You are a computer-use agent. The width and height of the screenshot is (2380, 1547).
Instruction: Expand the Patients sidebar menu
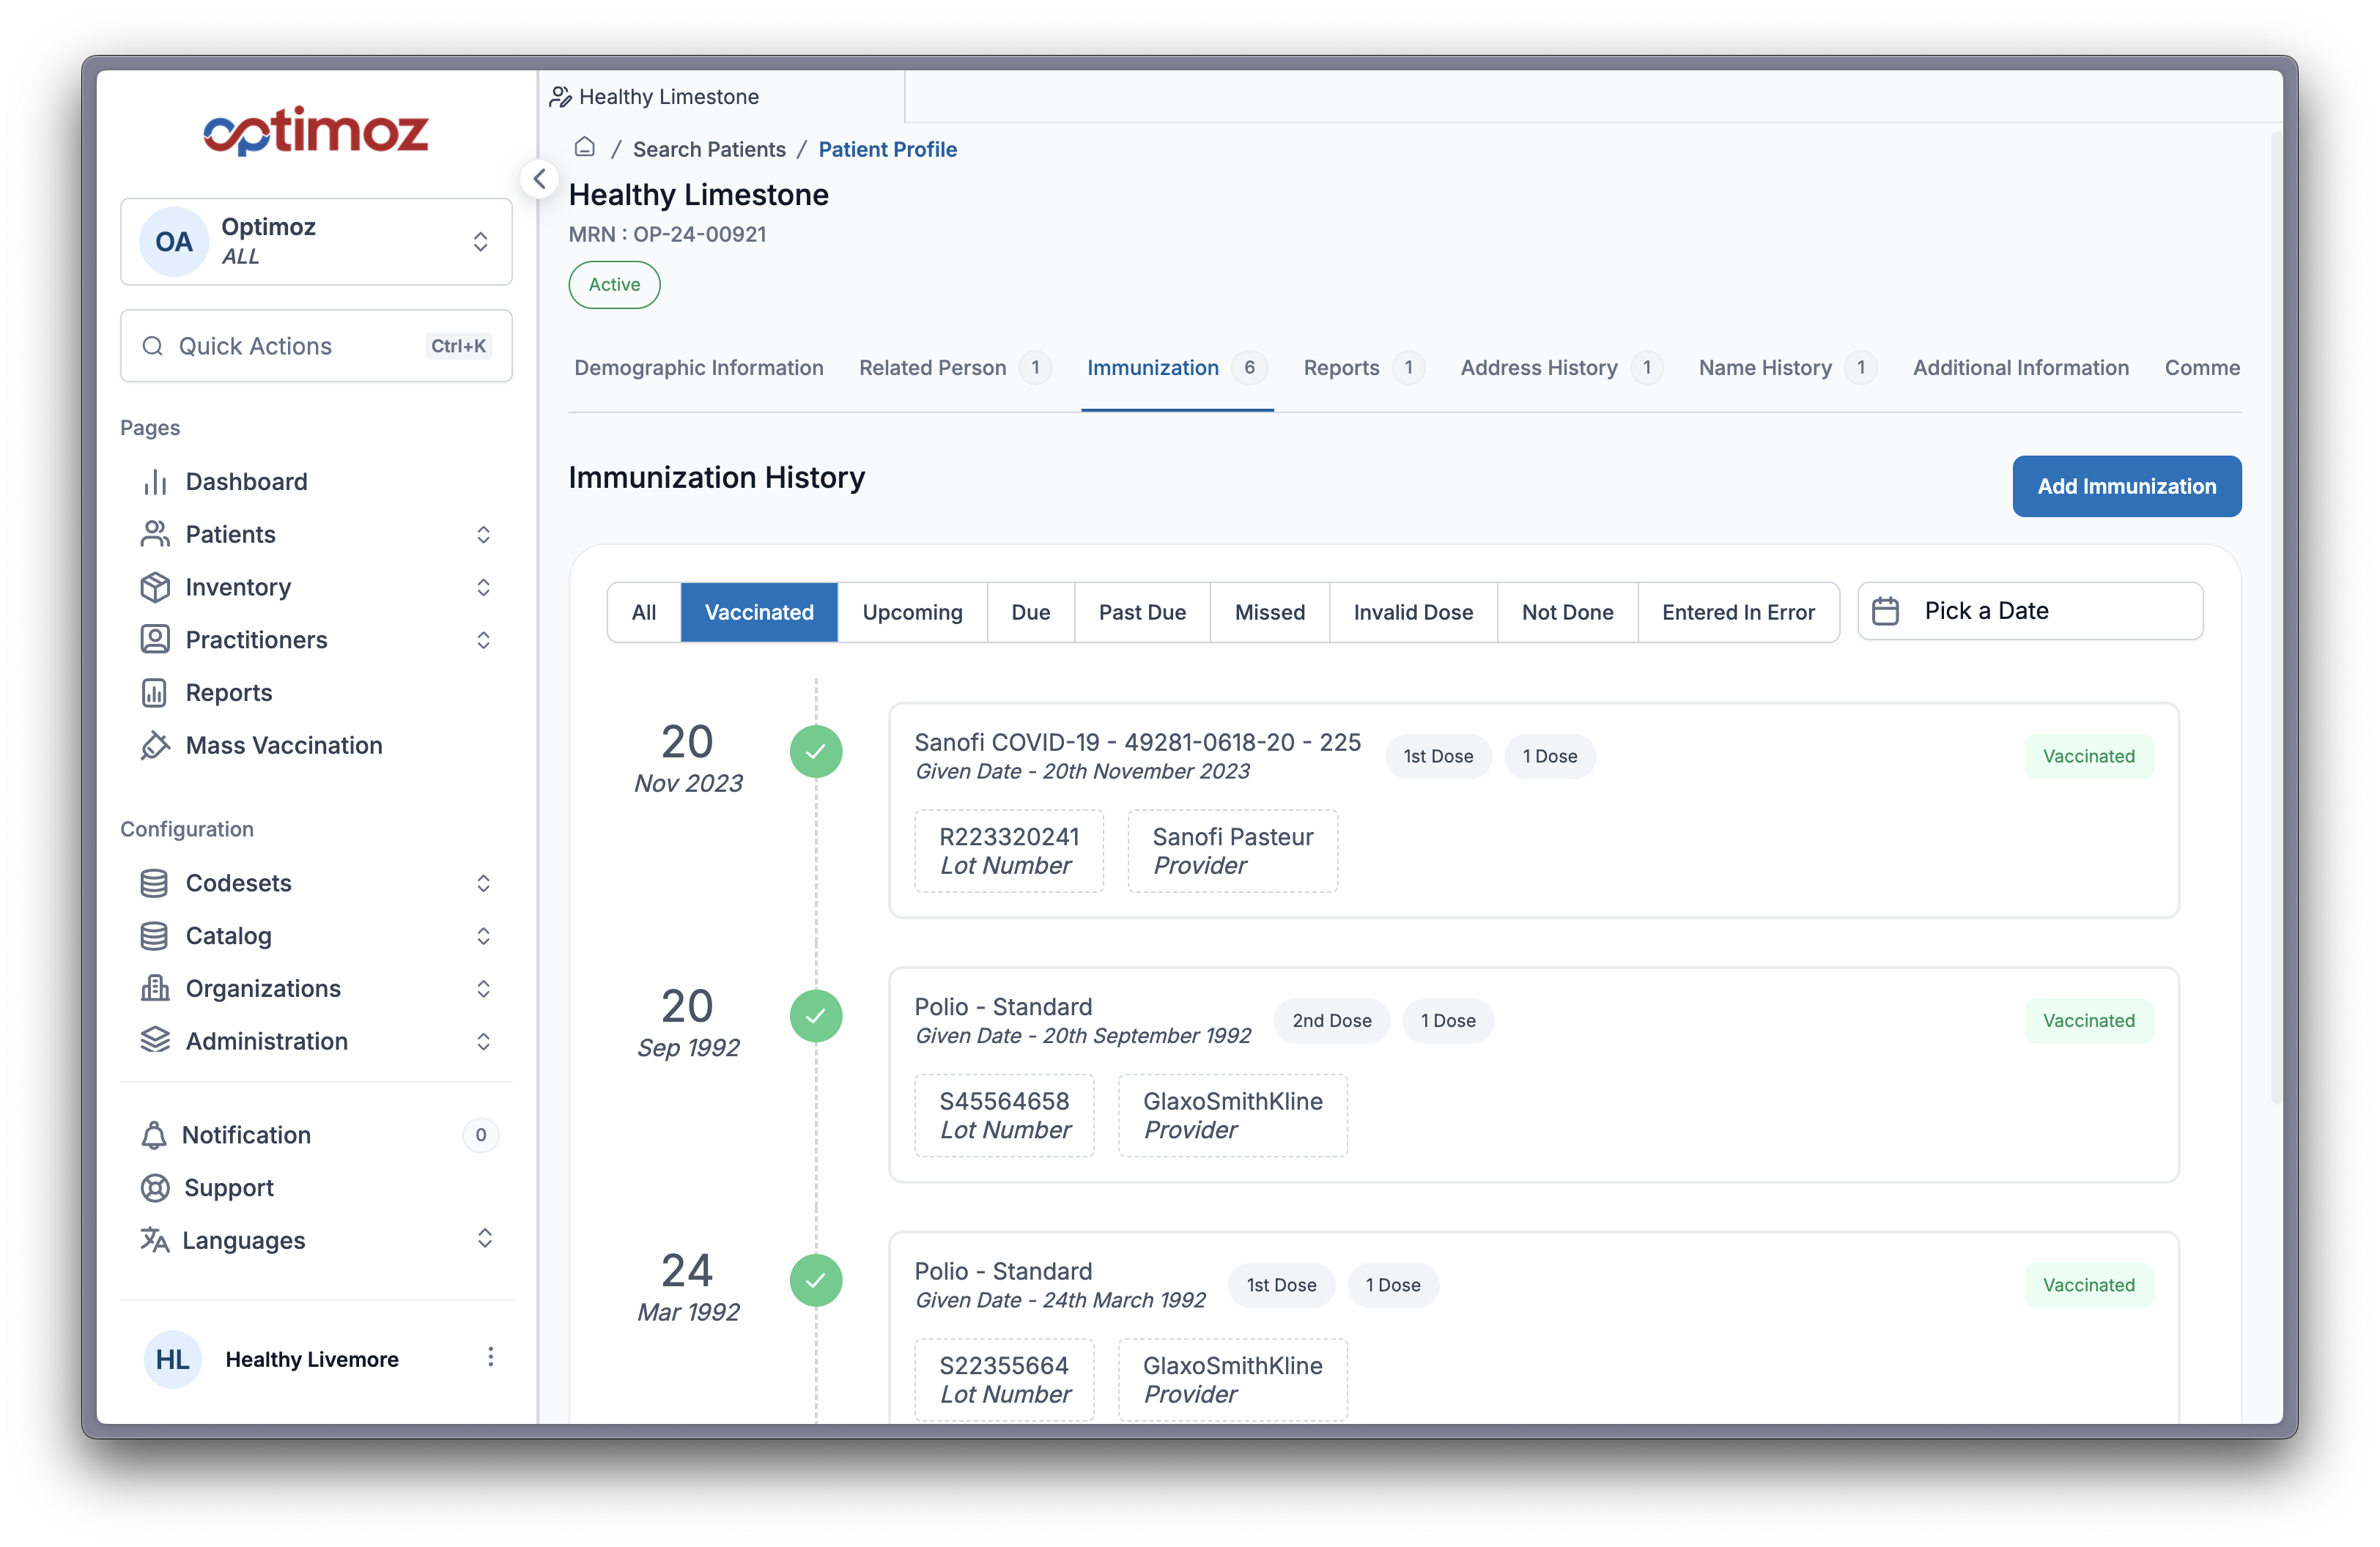click(483, 535)
